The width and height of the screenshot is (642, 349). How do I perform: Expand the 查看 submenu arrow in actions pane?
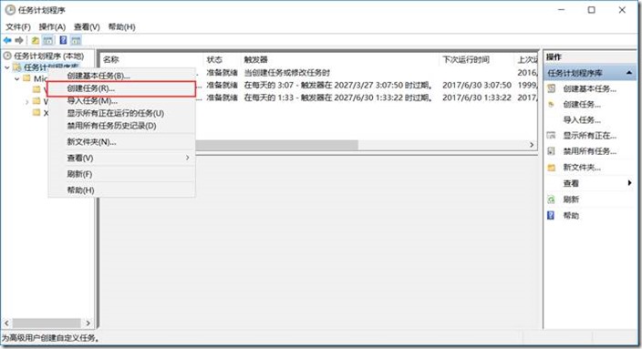(629, 183)
